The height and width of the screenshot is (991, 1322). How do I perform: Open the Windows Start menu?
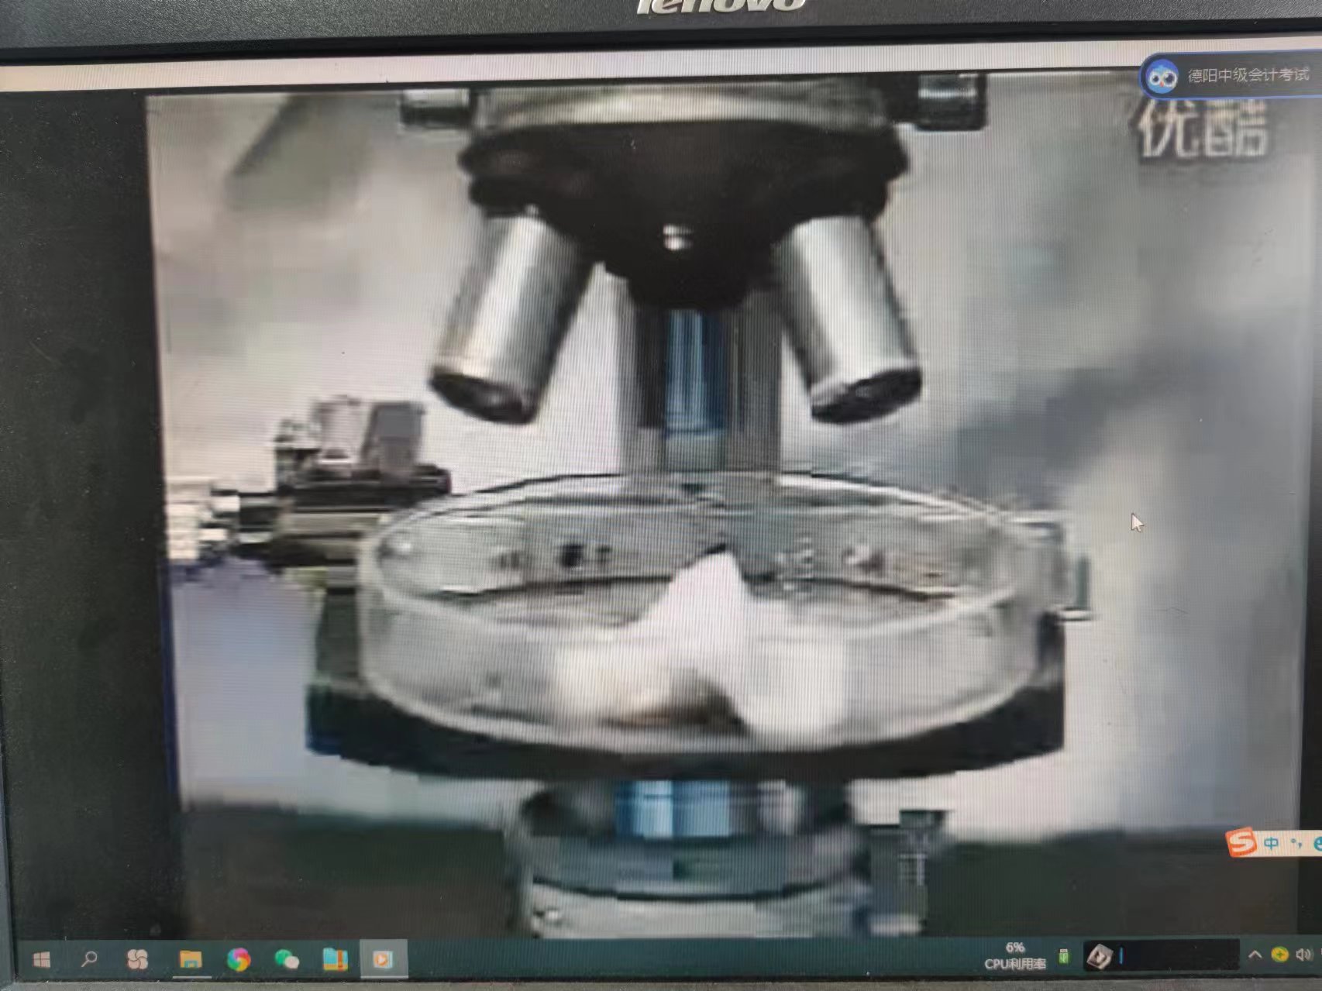click(x=42, y=960)
